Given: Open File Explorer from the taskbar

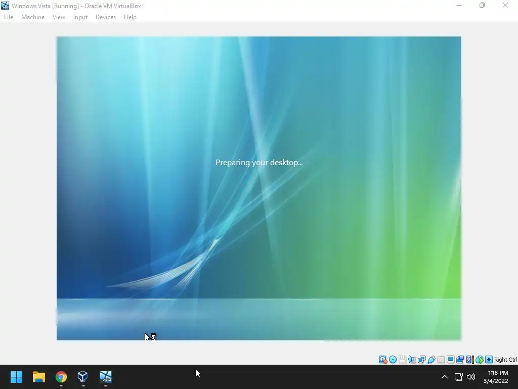Looking at the screenshot, I should pos(38,377).
